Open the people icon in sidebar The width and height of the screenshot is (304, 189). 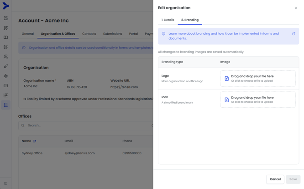[5, 57]
